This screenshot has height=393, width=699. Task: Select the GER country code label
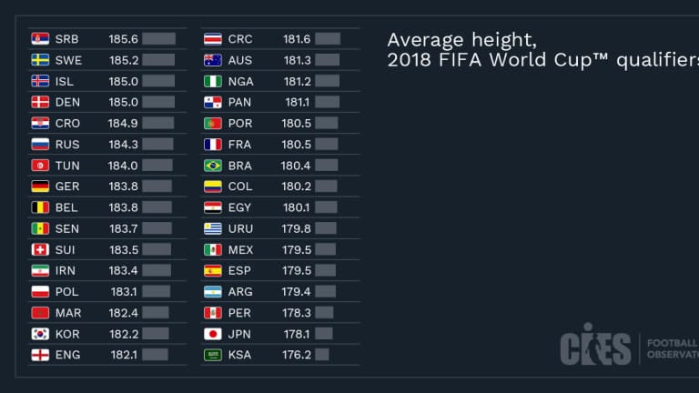(67, 186)
